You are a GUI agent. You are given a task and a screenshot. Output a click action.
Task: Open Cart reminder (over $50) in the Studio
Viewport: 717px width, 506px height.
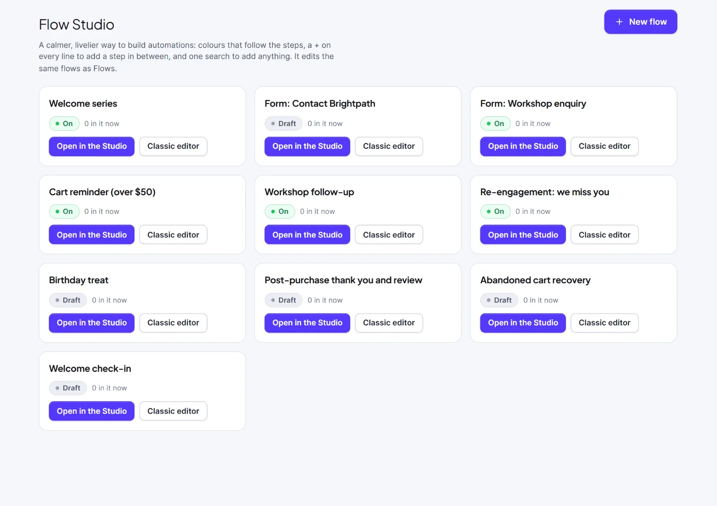point(92,234)
